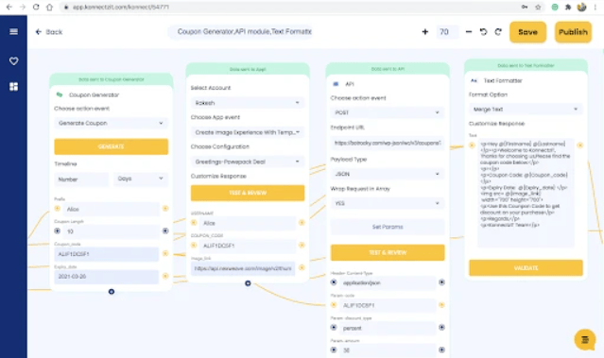Go back using the Back arrow
The width and height of the screenshot is (604, 358).
point(48,32)
